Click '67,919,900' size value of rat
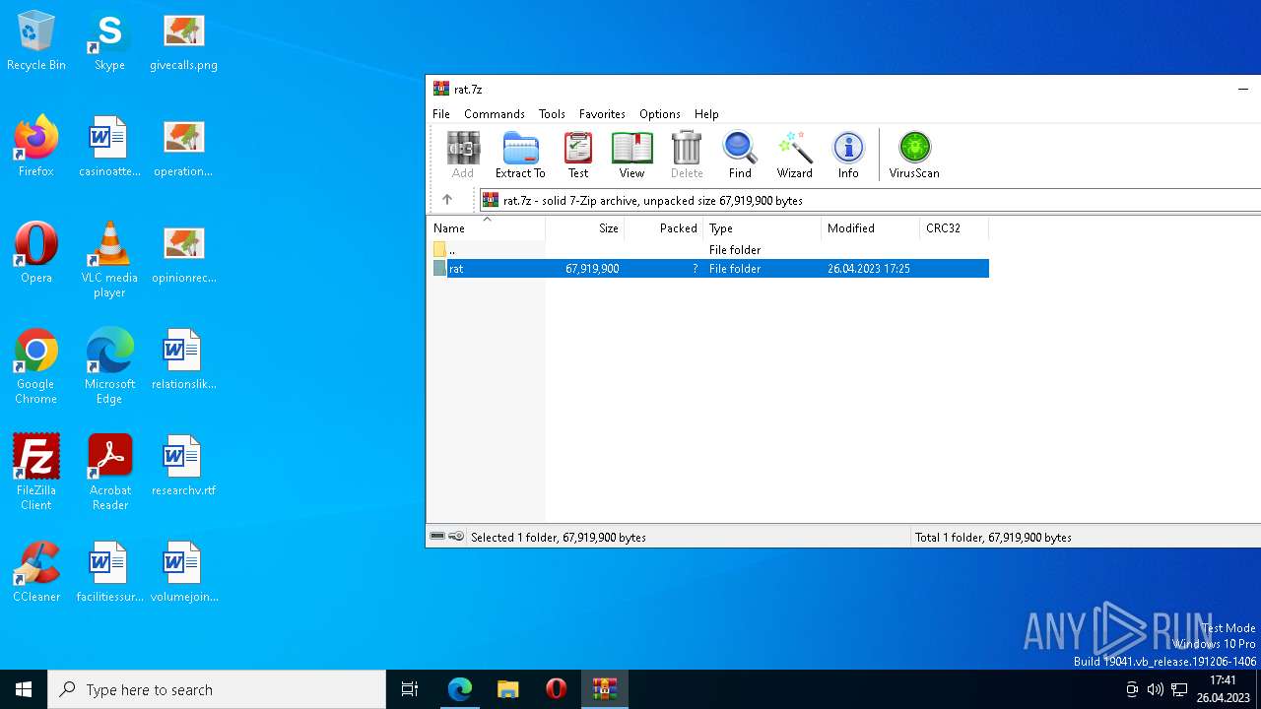The image size is (1261, 709). tap(592, 269)
